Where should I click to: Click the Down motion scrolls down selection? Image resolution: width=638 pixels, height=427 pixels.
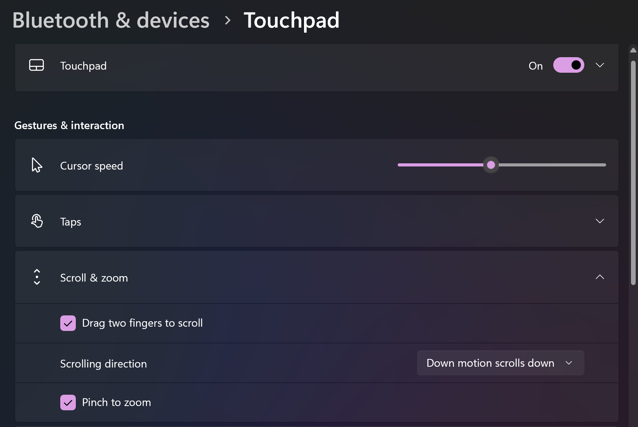coord(489,363)
